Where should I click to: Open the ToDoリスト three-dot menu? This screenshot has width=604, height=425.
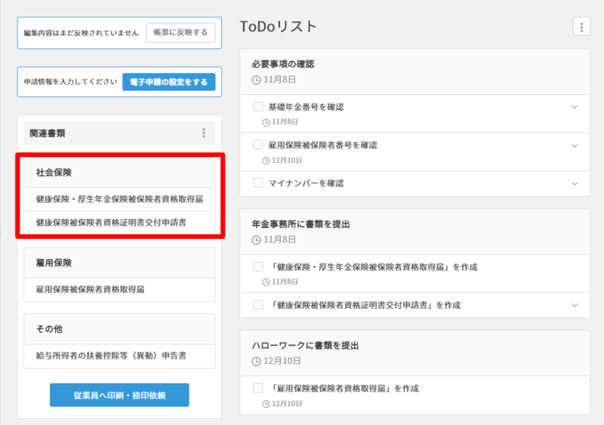(x=581, y=27)
